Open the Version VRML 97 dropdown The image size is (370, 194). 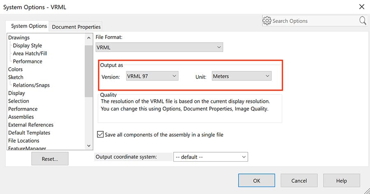pyautogui.click(x=152, y=76)
